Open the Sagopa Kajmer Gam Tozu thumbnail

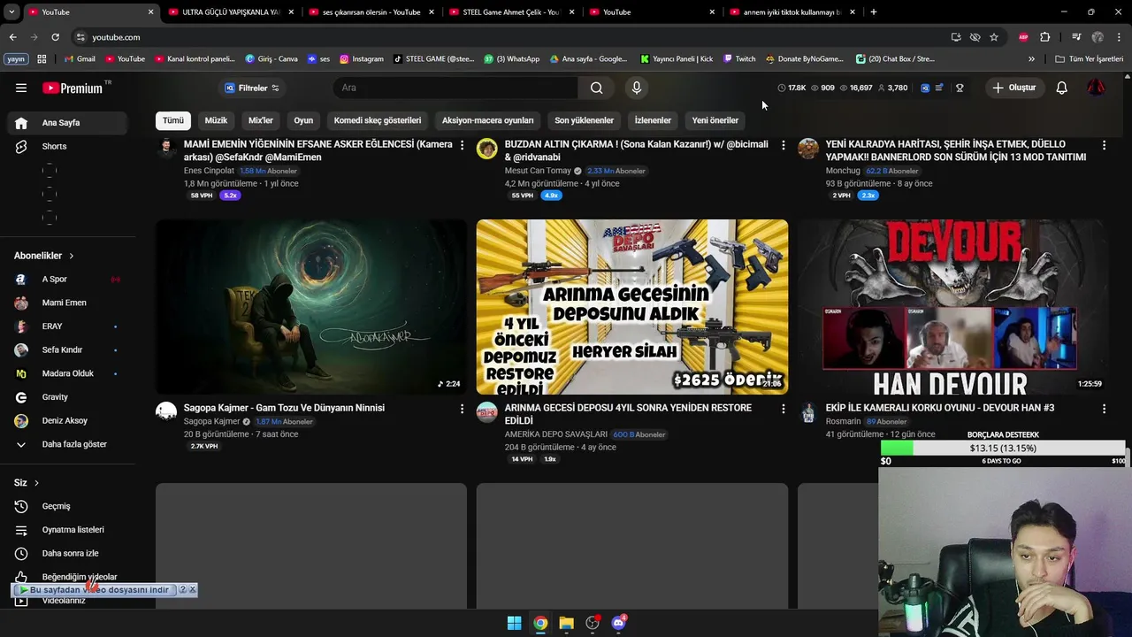(x=311, y=306)
